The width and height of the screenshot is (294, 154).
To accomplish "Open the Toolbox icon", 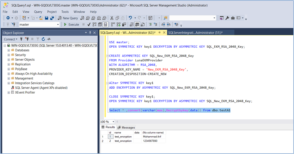I will click(x=233, y=18).
